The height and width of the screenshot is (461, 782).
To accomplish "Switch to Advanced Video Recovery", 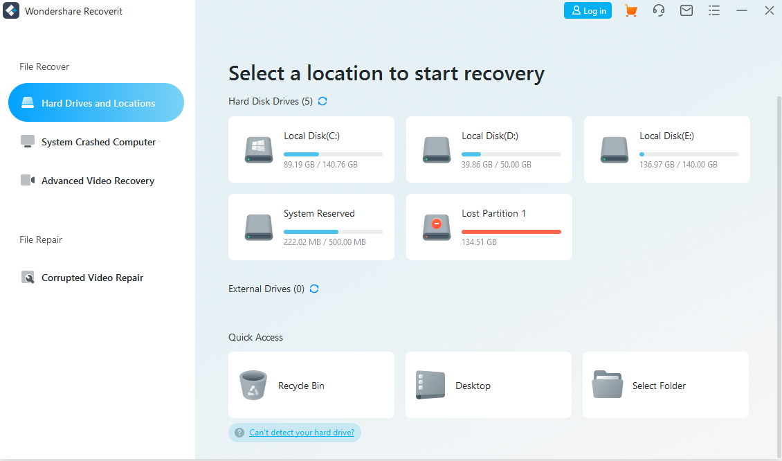I will (96, 181).
